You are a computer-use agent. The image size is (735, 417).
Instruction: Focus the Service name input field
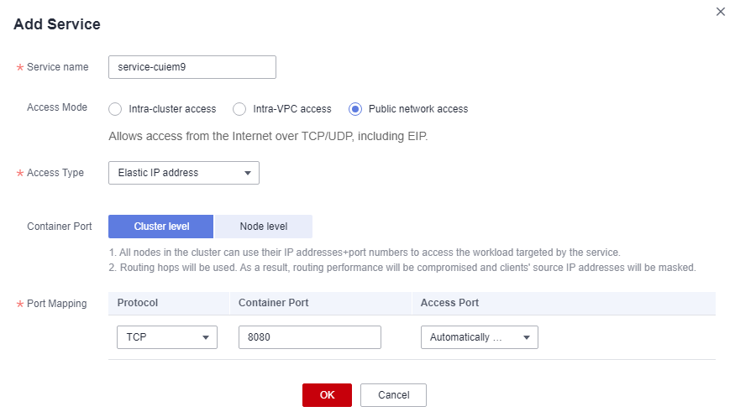coord(192,67)
